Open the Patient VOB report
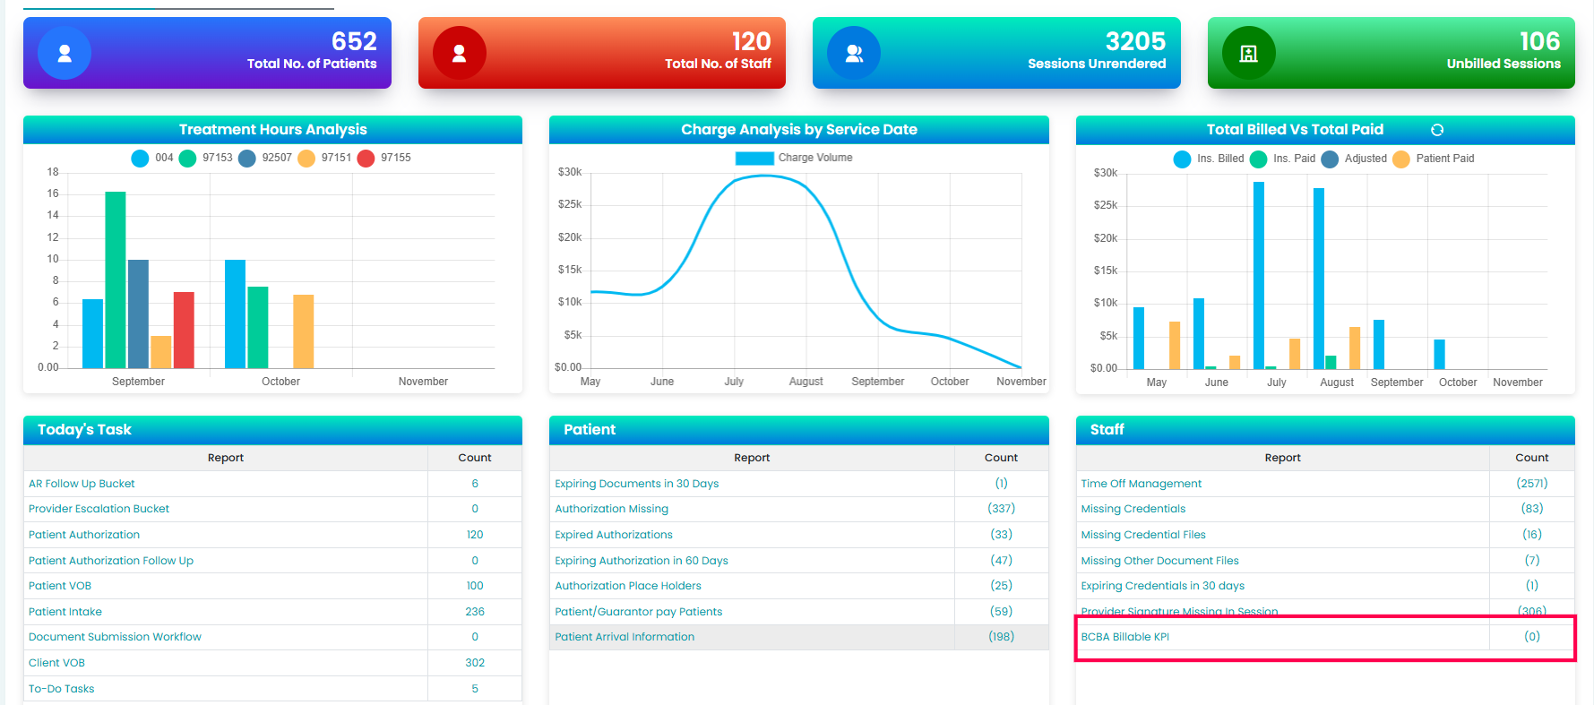 60,586
